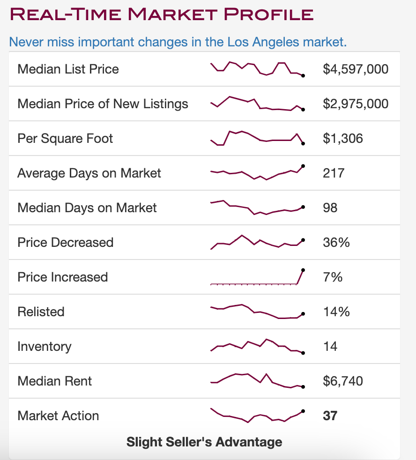
Task: Click the Median Rent trend sparkline
Action: click(258, 381)
